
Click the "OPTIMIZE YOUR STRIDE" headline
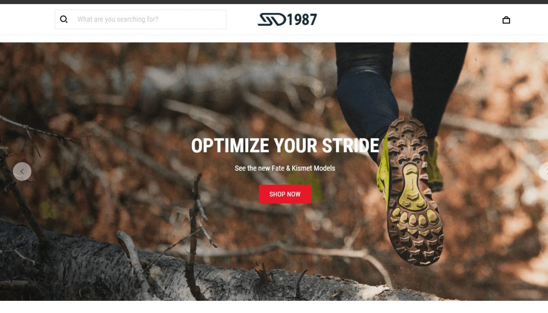coord(285,146)
